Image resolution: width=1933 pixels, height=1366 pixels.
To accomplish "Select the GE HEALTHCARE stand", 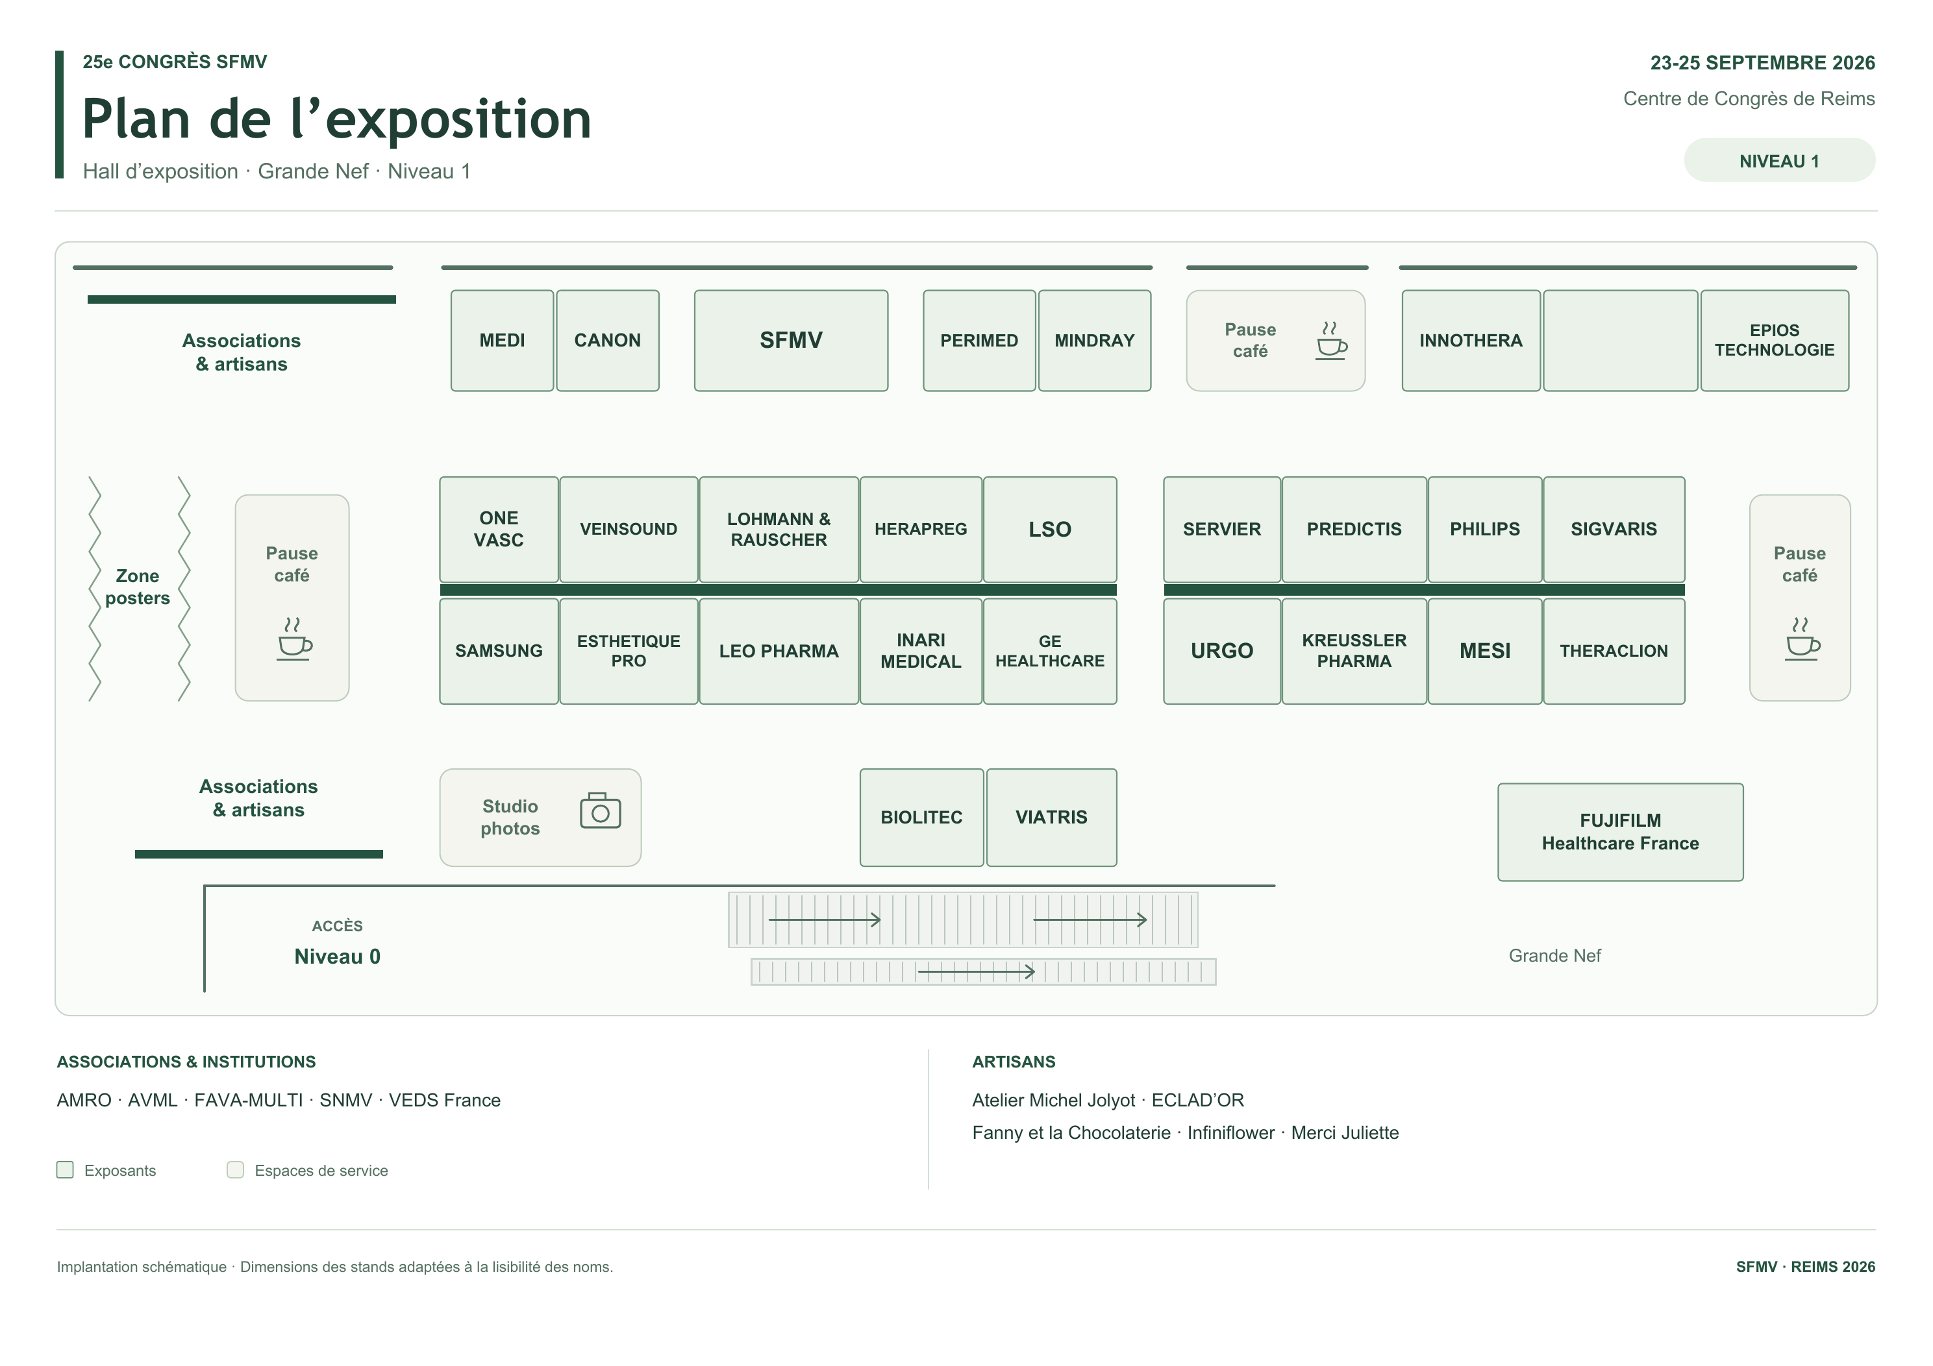I will pyautogui.click(x=1050, y=652).
